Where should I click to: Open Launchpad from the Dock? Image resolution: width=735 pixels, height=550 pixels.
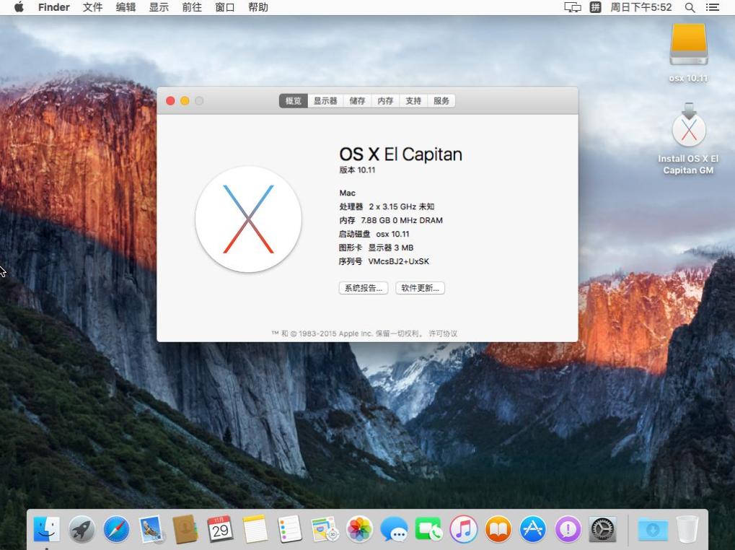point(82,531)
